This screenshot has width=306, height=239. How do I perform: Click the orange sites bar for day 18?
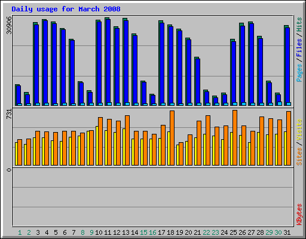(172, 138)
